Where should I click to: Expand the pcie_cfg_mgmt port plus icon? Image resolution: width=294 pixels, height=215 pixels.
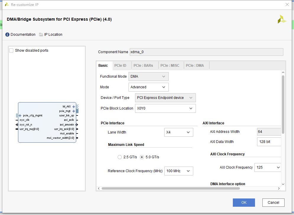[x=20, y=115]
